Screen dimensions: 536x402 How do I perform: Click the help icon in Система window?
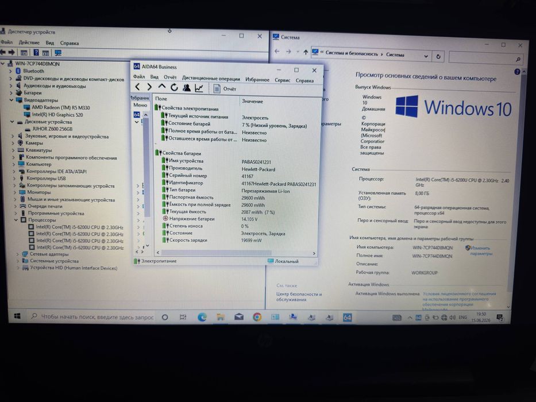pos(517,71)
